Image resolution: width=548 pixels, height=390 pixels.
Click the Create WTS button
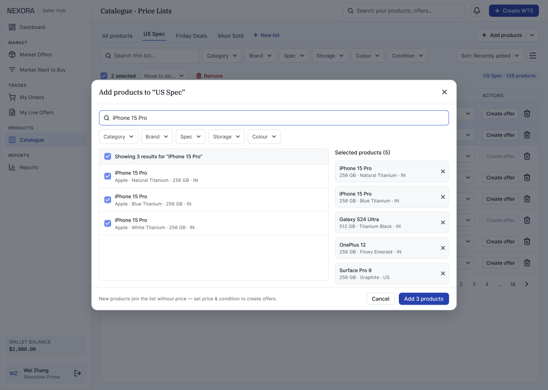pyautogui.click(x=514, y=11)
